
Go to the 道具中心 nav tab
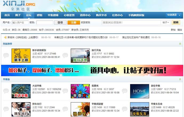(85, 15)
